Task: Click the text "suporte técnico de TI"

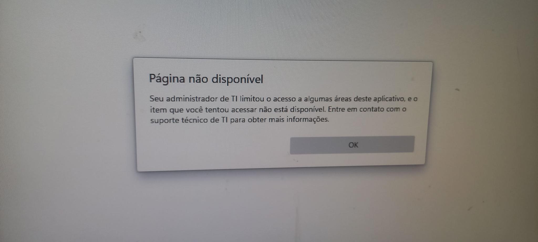Action: (x=189, y=120)
